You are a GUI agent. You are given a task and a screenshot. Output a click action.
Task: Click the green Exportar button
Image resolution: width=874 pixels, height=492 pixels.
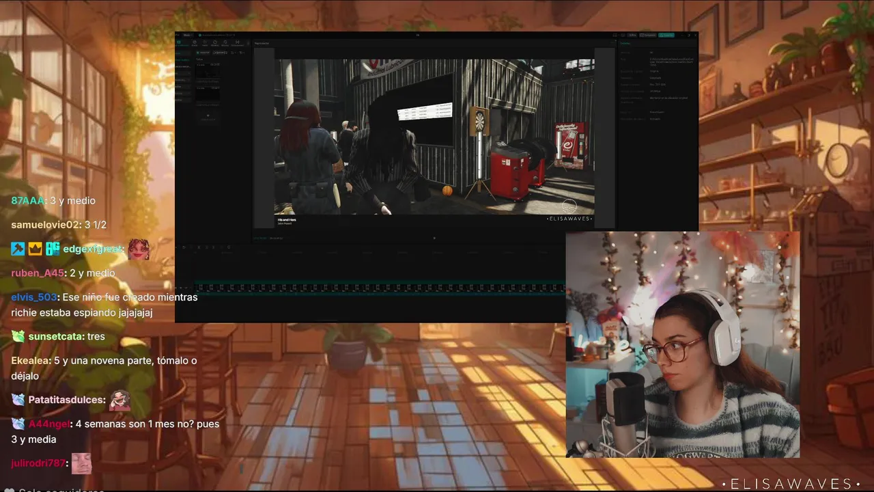[666, 35]
